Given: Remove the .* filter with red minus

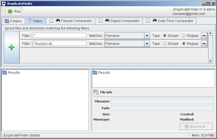Looking at the screenshot, I should [x=204, y=36].
